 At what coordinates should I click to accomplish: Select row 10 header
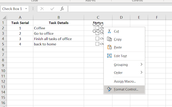3,71
